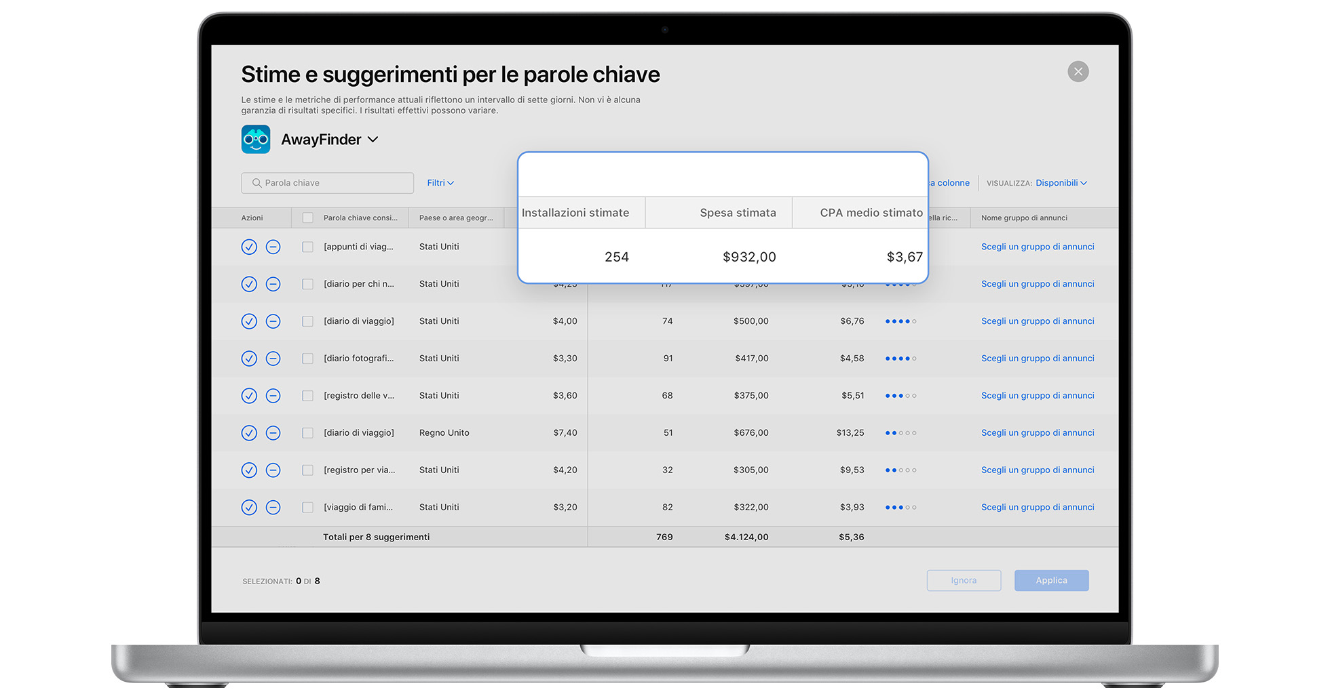Click the Totali per 8 suggerimenti row label

click(x=376, y=537)
